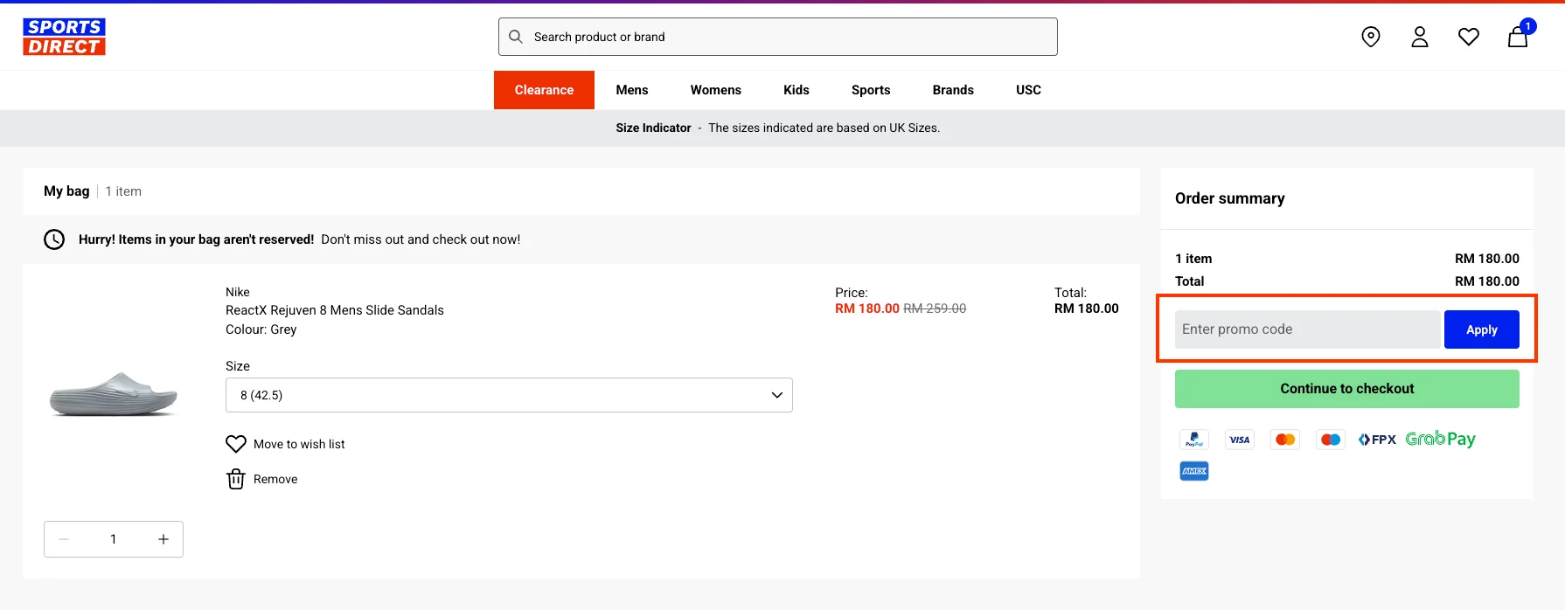Click the Amex payment icon
Screen dimensions: 1565x610
coord(1194,471)
